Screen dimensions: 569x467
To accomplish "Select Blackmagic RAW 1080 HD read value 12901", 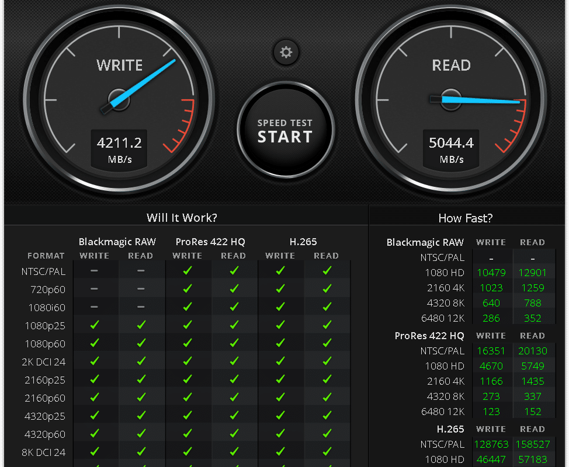I will (532, 273).
